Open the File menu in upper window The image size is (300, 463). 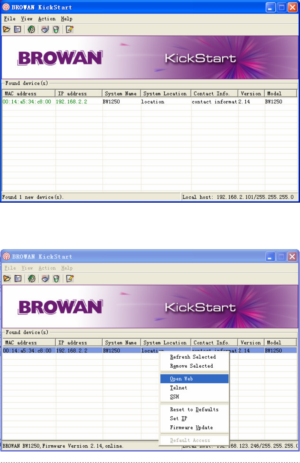pyautogui.click(x=10, y=18)
